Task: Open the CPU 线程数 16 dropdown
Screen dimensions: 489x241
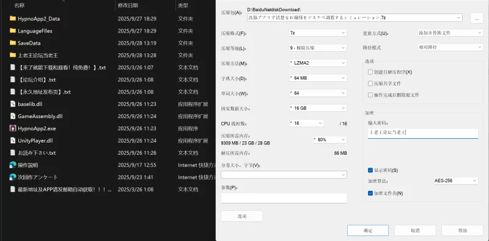Action: point(306,124)
